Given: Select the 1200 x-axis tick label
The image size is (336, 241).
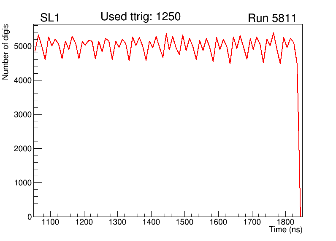Looking at the screenshot, I should (84, 222).
